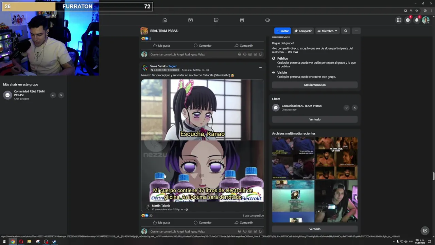The height and width of the screenshot is (245, 435).
Task: Open emoji picker in top comment box
Action: [x=245, y=54]
